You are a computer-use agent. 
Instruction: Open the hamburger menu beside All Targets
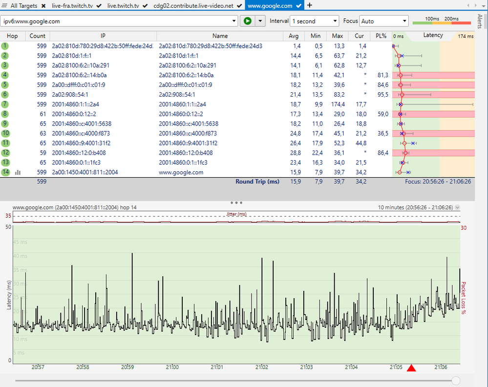tap(4, 5)
